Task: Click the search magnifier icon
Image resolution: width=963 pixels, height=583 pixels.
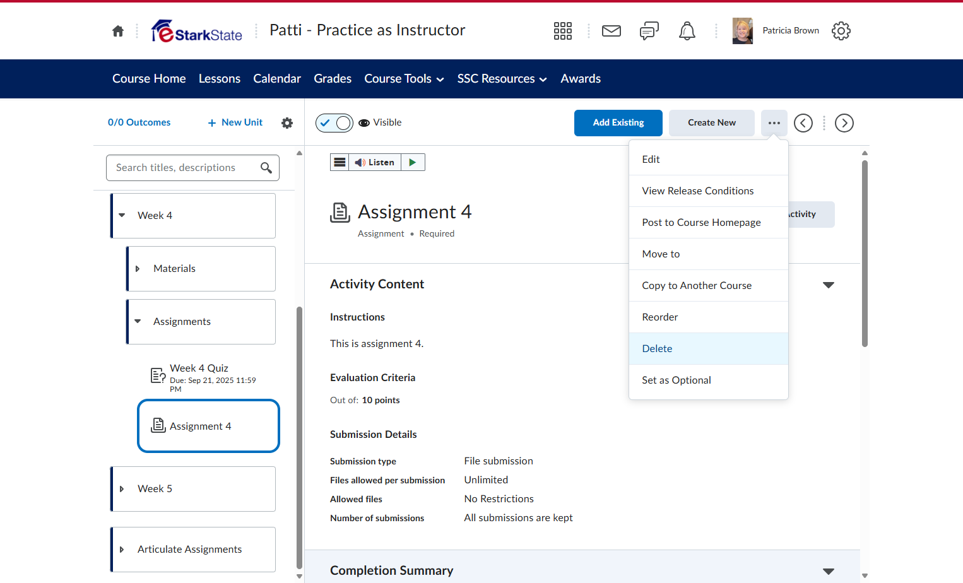Action: pos(266,168)
